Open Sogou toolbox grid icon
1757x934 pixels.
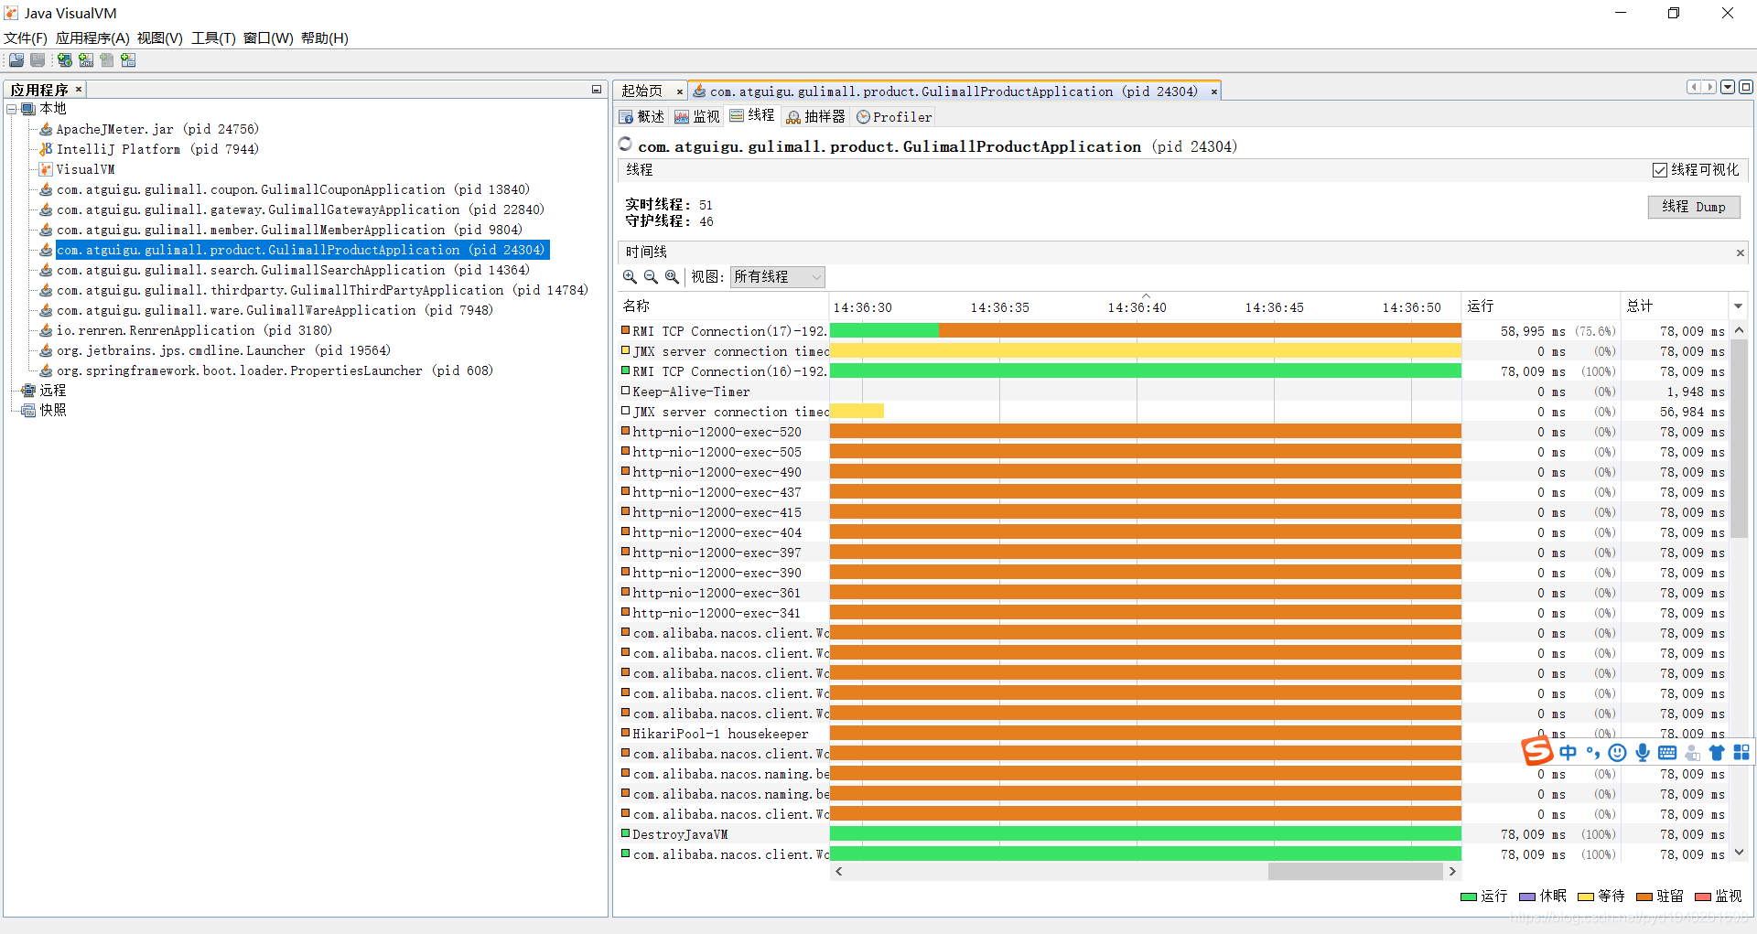1741,752
